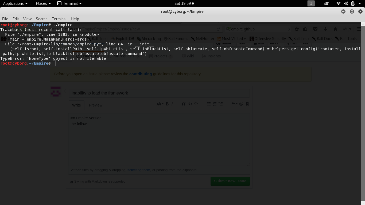Toggle bold formatting in the issue editor

[x=167, y=104]
